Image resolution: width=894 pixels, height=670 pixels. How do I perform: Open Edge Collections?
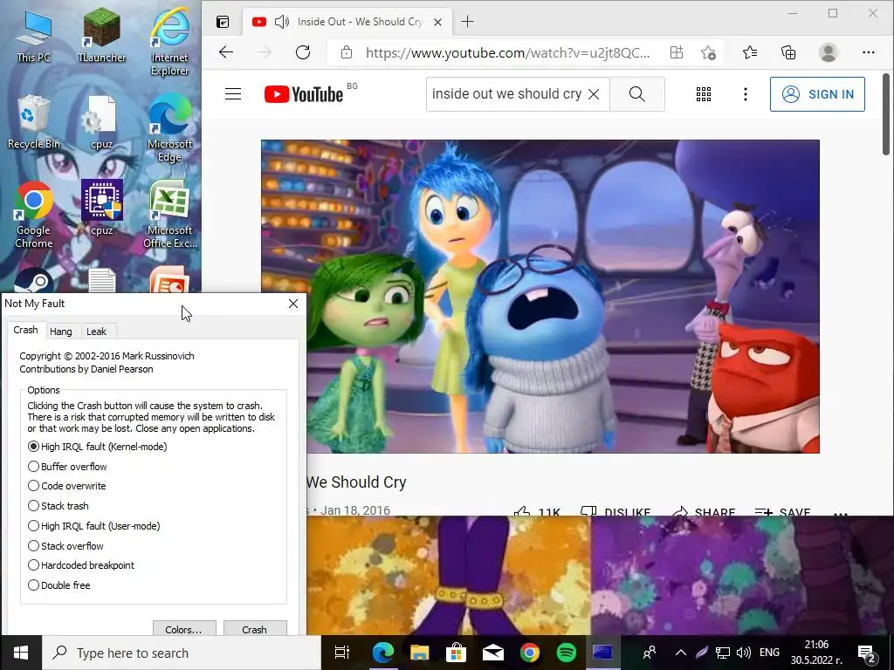[x=788, y=52]
